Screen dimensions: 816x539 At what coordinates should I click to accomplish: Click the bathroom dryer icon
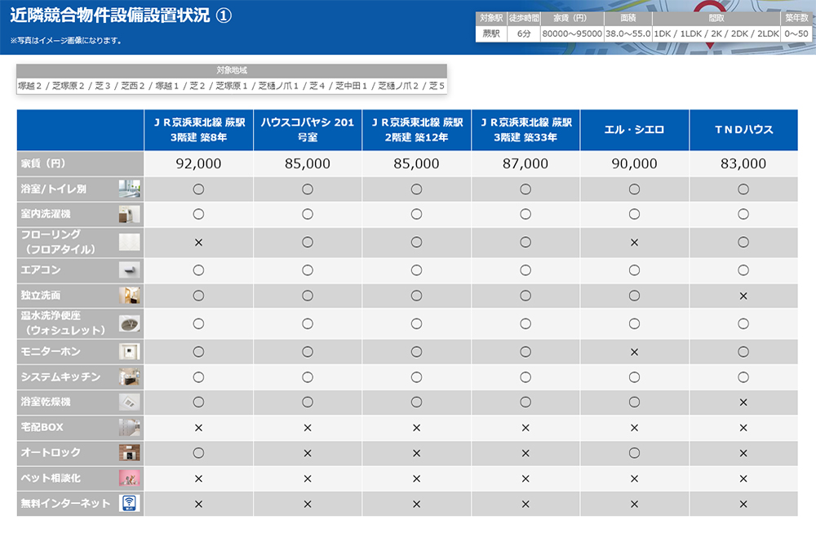click(129, 402)
